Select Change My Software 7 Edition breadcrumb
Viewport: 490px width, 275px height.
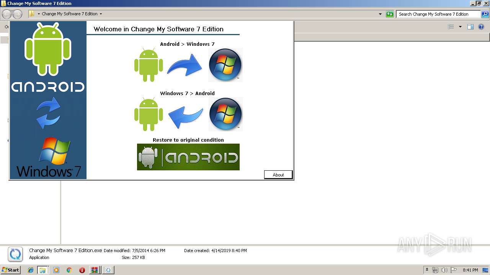point(70,14)
